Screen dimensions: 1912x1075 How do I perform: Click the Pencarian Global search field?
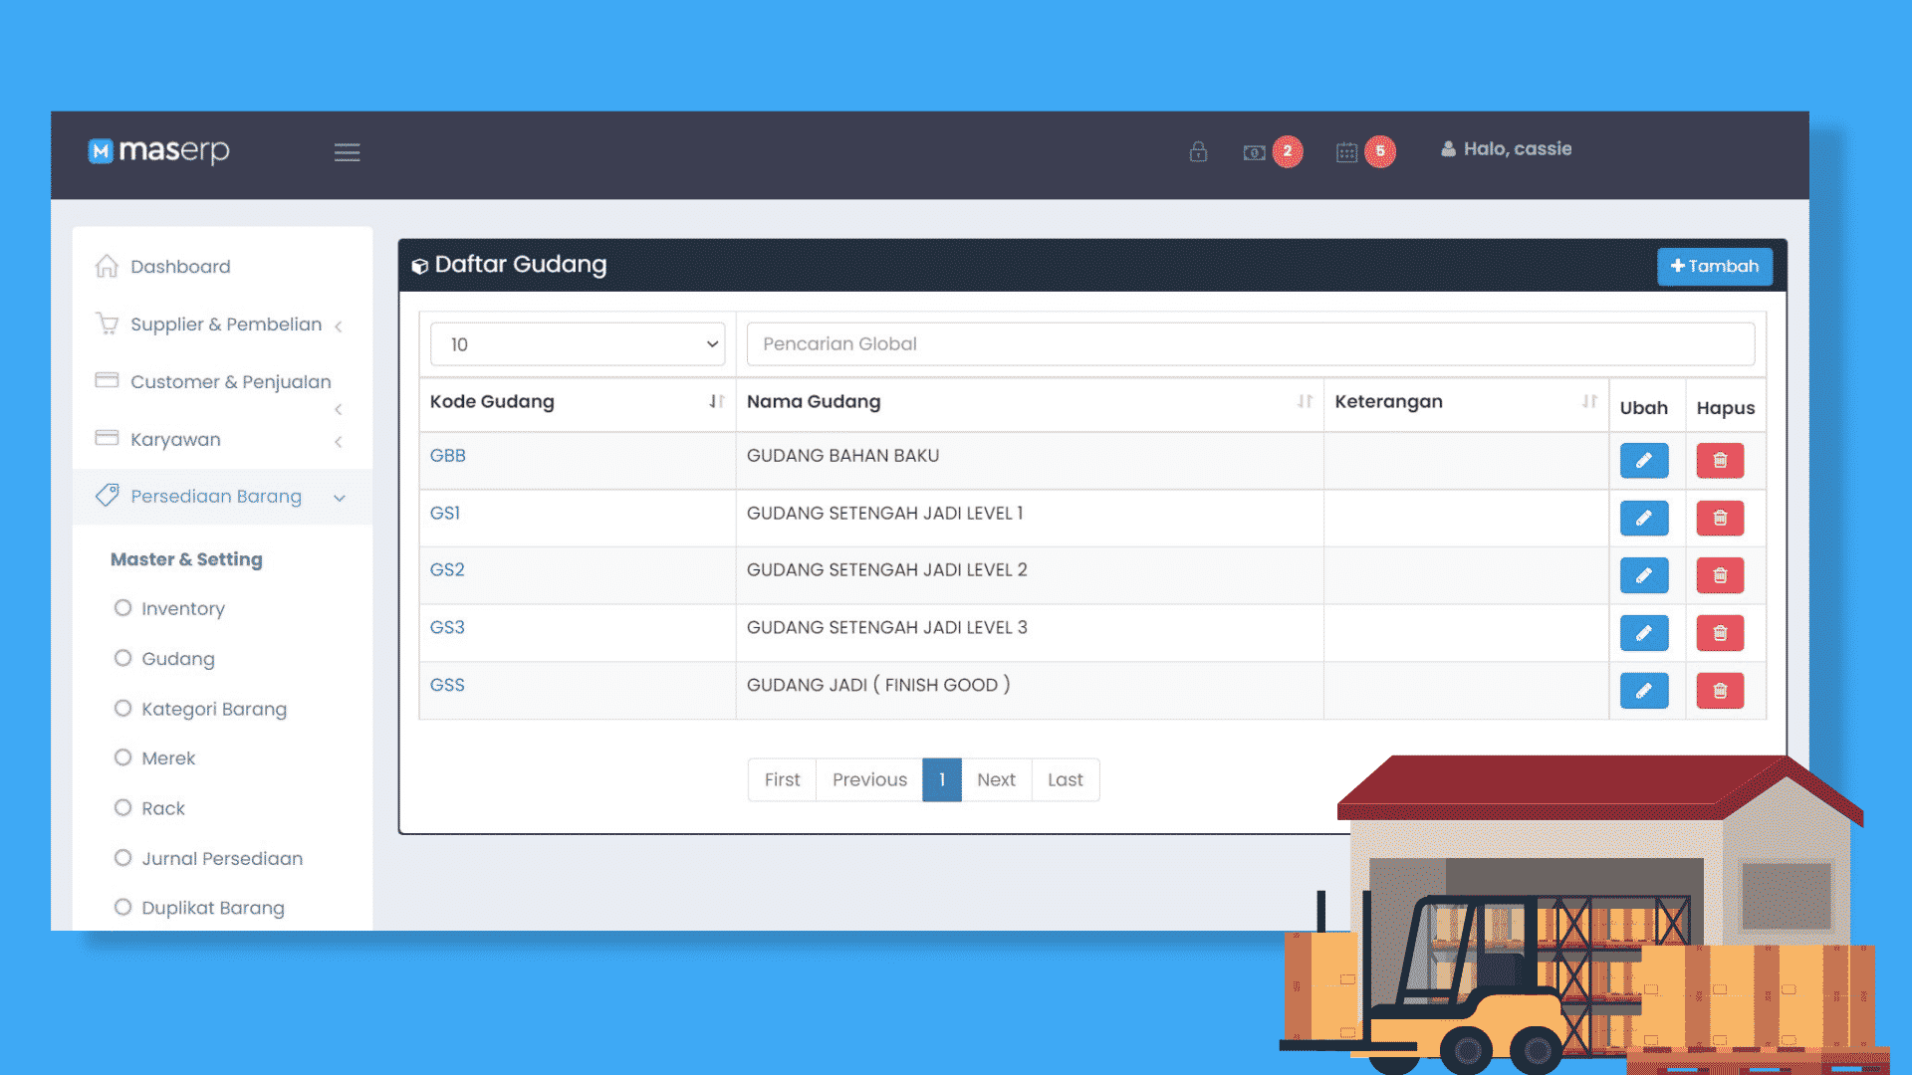[x=1250, y=344]
